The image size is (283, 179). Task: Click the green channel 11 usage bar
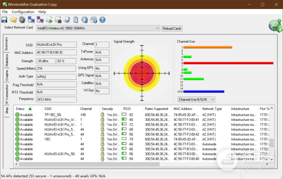click(193, 79)
